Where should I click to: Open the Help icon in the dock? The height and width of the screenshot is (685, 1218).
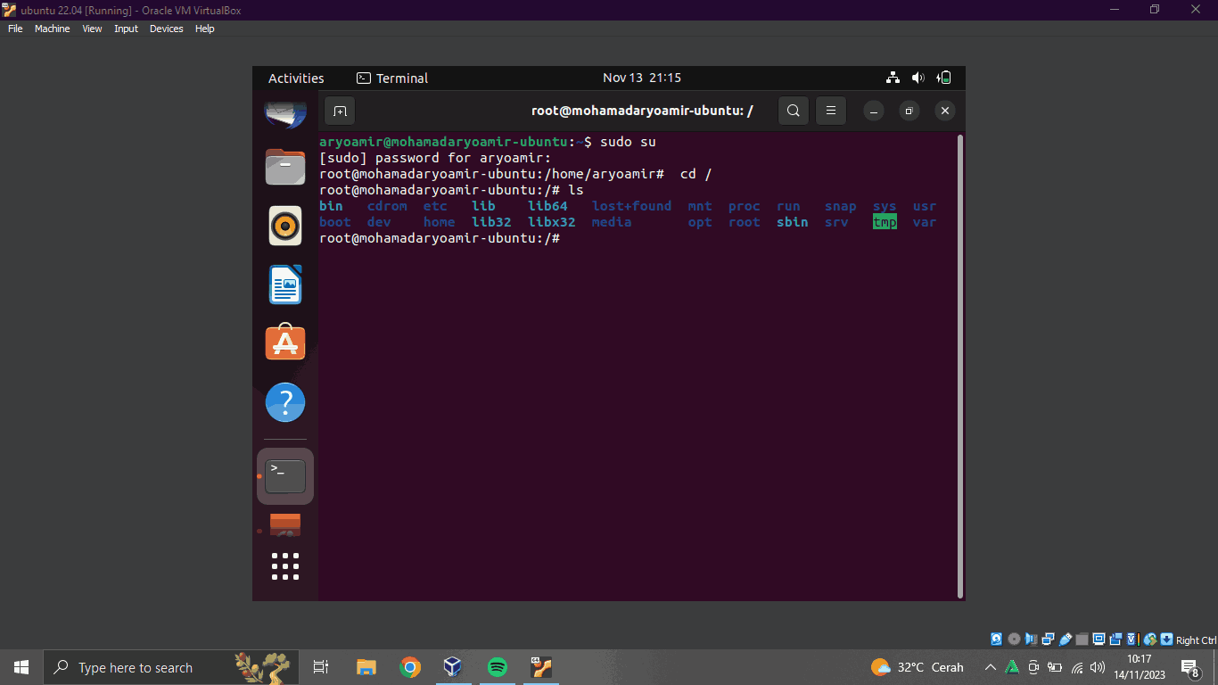[x=285, y=403]
